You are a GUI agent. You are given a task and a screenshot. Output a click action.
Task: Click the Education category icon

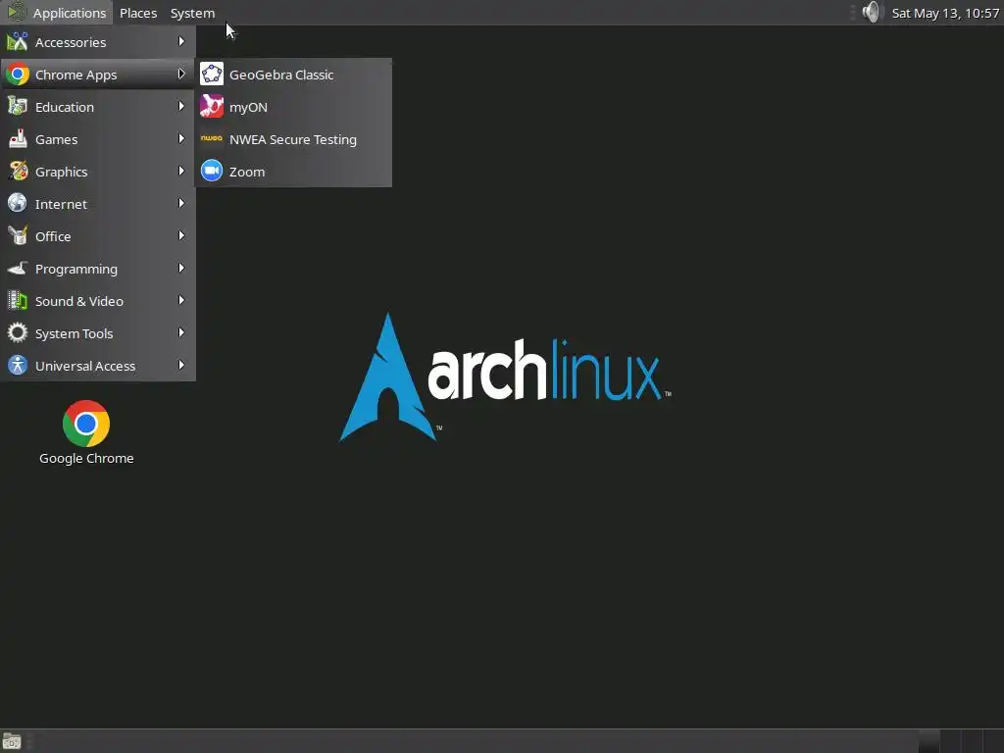pos(18,107)
